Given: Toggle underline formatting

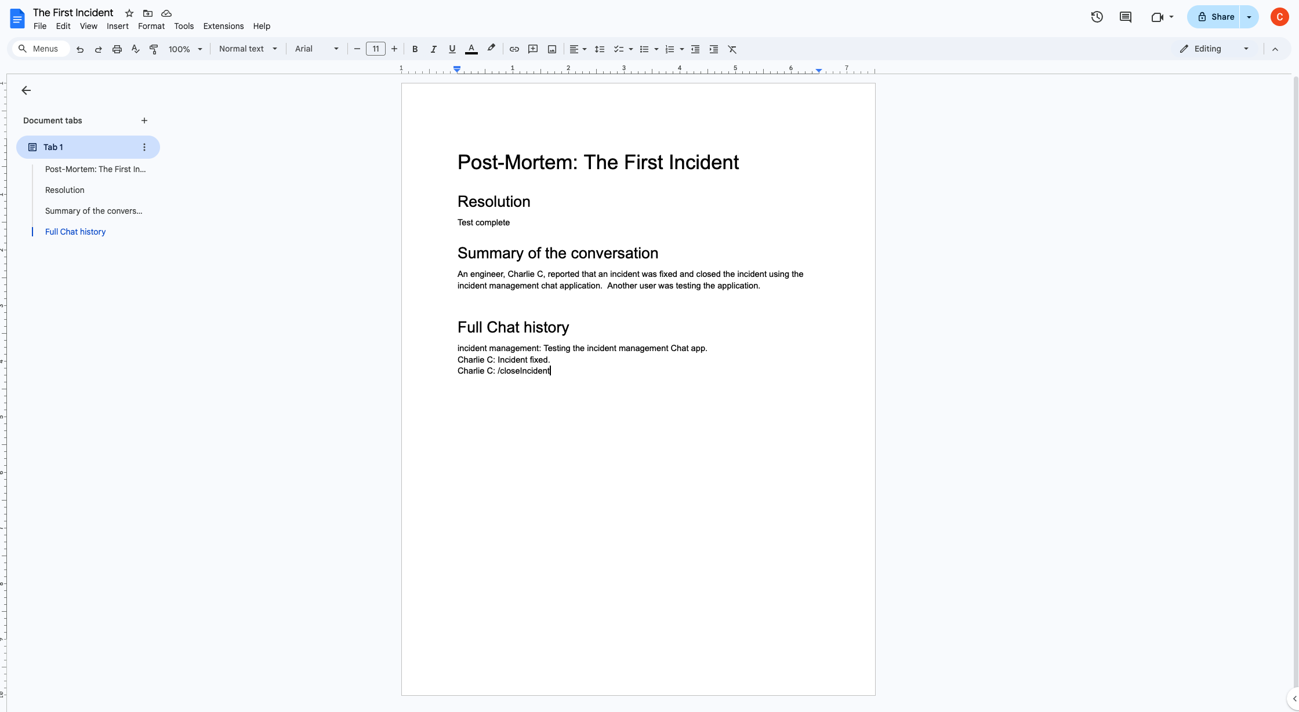Looking at the screenshot, I should pos(452,49).
